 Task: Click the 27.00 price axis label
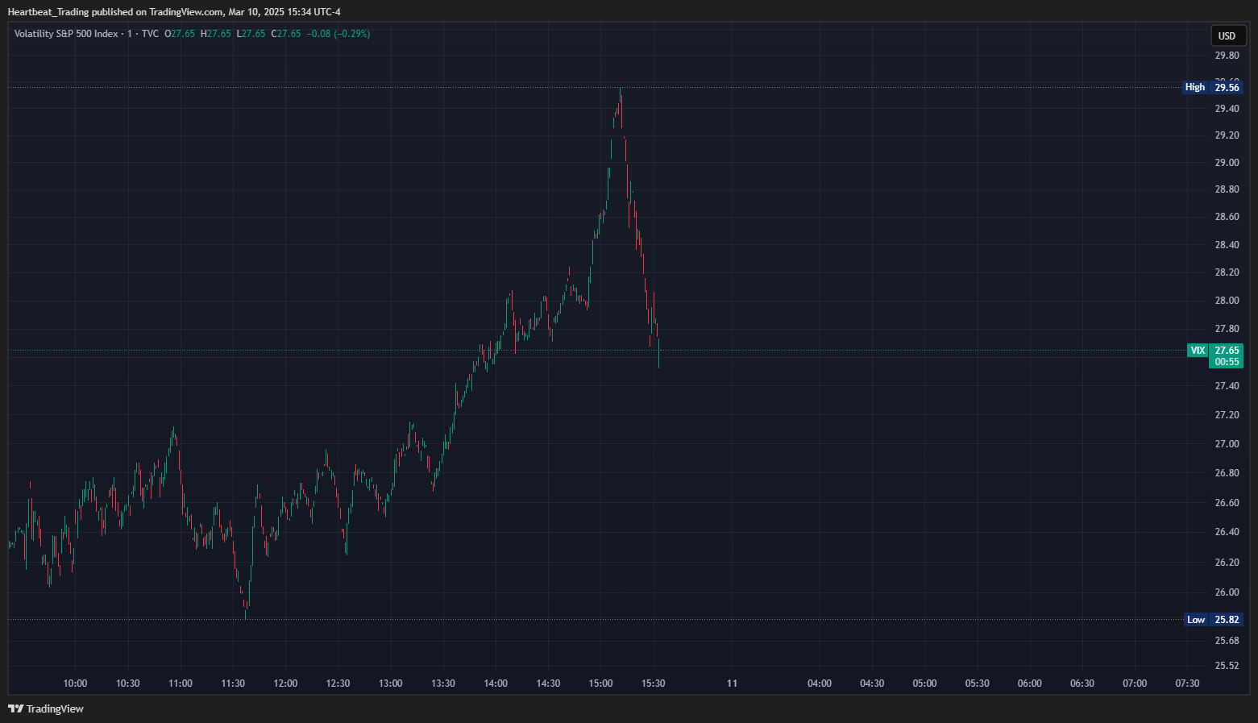[x=1227, y=444]
